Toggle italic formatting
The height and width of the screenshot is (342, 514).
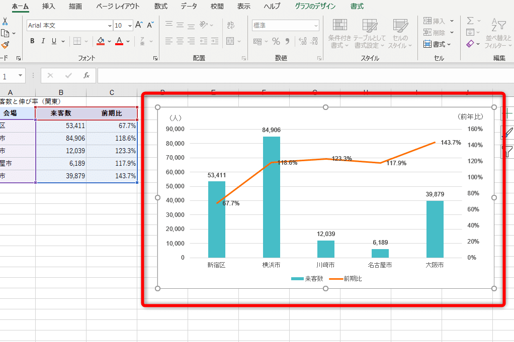[43, 41]
